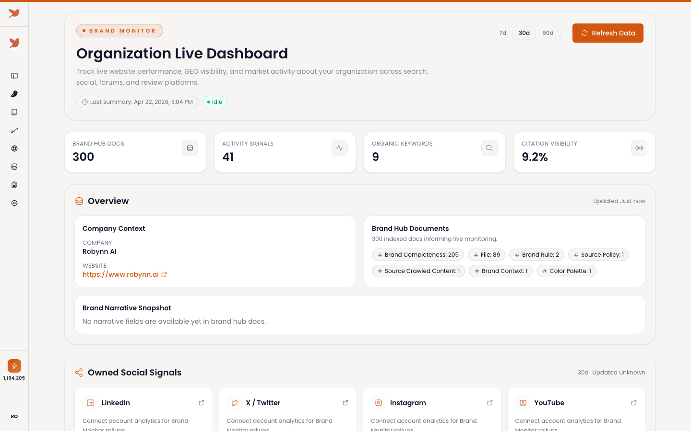Screen dimensions: 691x431
Task: Open the documents icon in the sidebar
Action: [14, 185]
